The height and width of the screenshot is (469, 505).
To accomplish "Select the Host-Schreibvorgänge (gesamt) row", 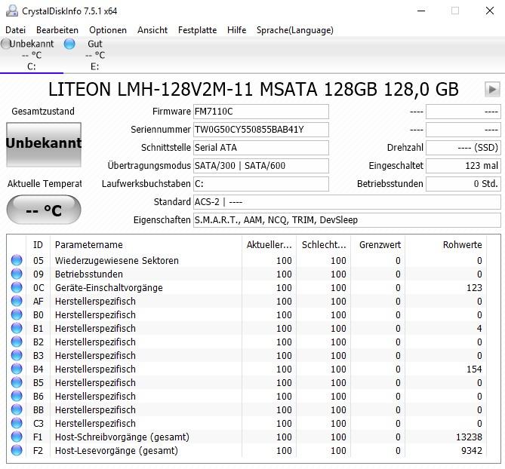I will click(246, 437).
